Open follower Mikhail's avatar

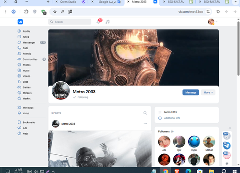point(209,141)
